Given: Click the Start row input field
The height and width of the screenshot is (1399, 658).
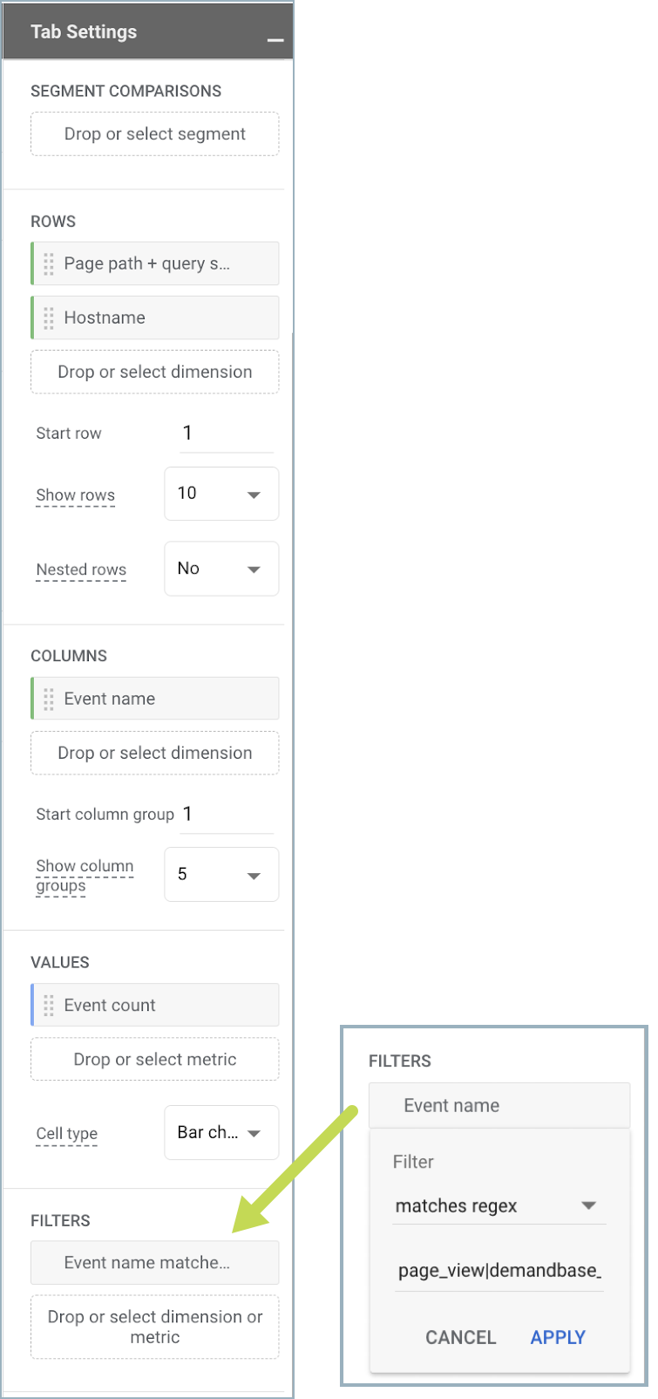Looking at the screenshot, I should tap(227, 433).
